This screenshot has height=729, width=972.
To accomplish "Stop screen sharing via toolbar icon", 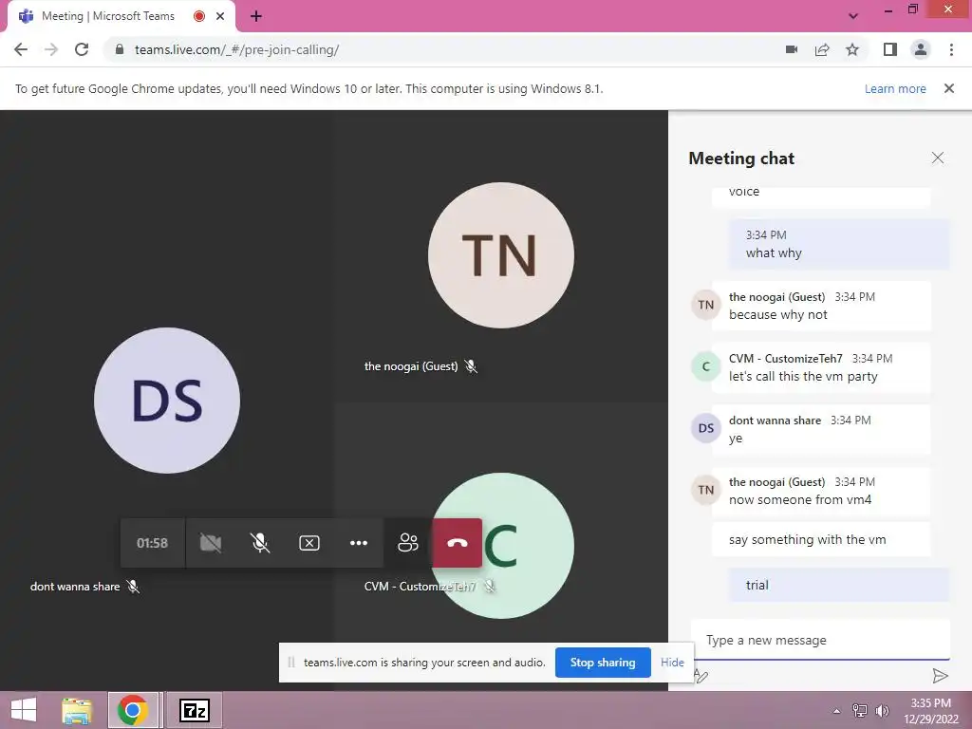I will (309, 543).
